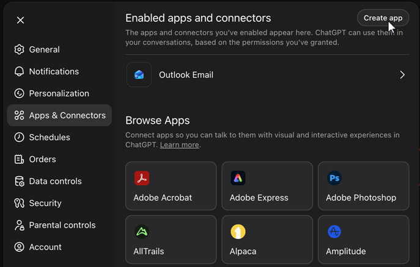420x267 pixels.
Task: Click the Adobe Photoshop Ps icon
Action: (334, 178)
